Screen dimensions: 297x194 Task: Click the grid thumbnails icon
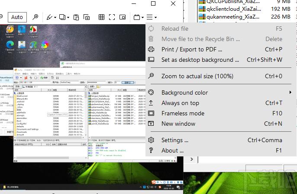(101, 17)
